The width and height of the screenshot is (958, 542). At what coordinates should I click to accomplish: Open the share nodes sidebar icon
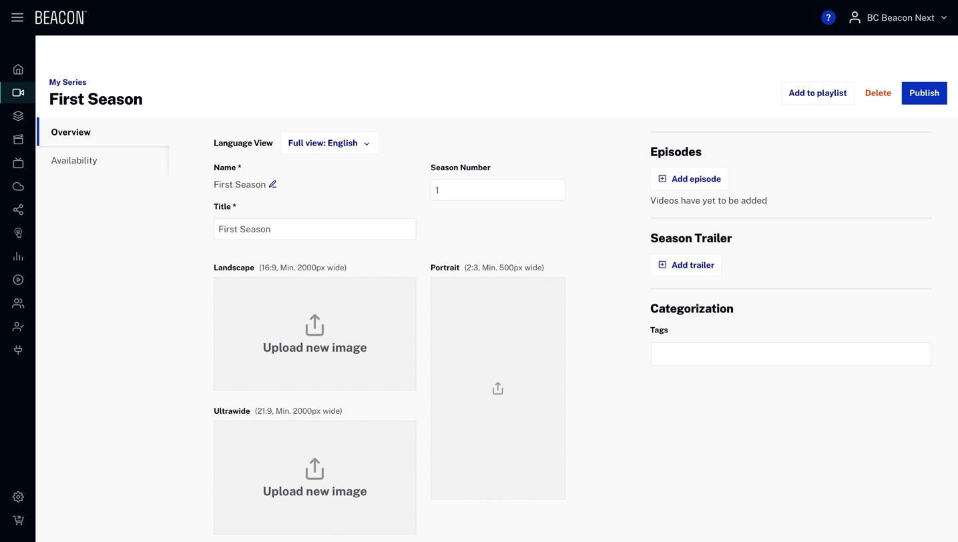point(18,210)
